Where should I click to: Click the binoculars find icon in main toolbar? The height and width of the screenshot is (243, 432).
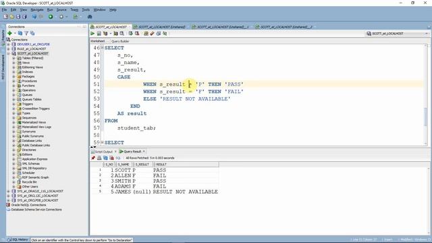point(90,17)
